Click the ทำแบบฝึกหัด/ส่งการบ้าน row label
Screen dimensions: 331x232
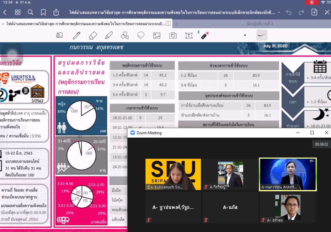point(200,115)
